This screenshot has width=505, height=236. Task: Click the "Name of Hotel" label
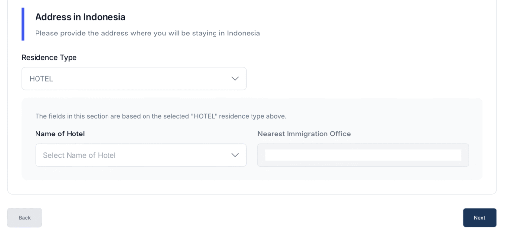coord(60,134)
